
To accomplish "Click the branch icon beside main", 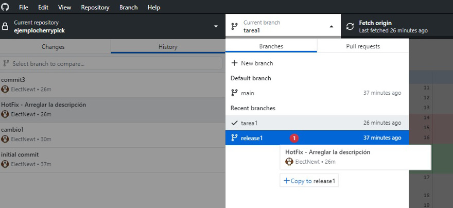I will pos(234,93).
